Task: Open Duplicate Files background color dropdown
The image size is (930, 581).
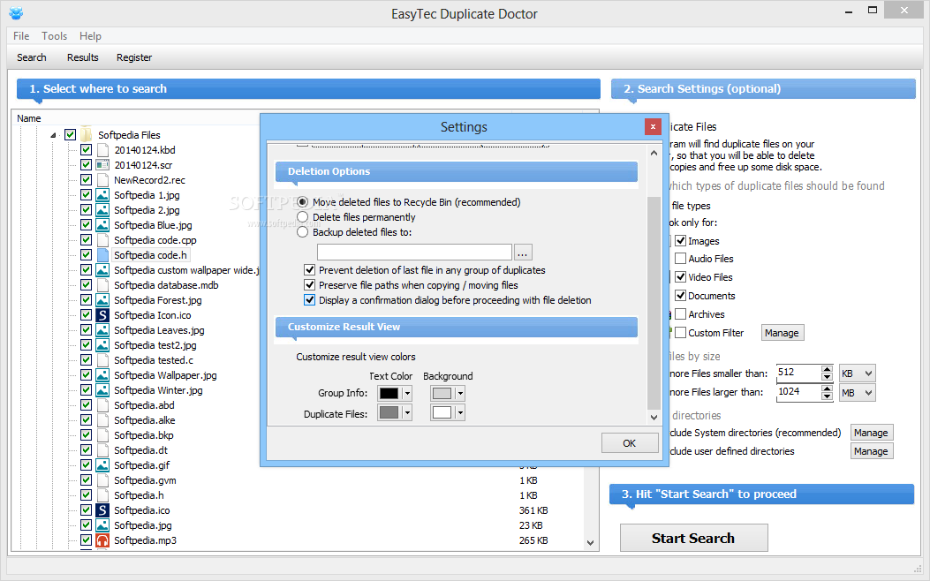Action: (460, 412)
